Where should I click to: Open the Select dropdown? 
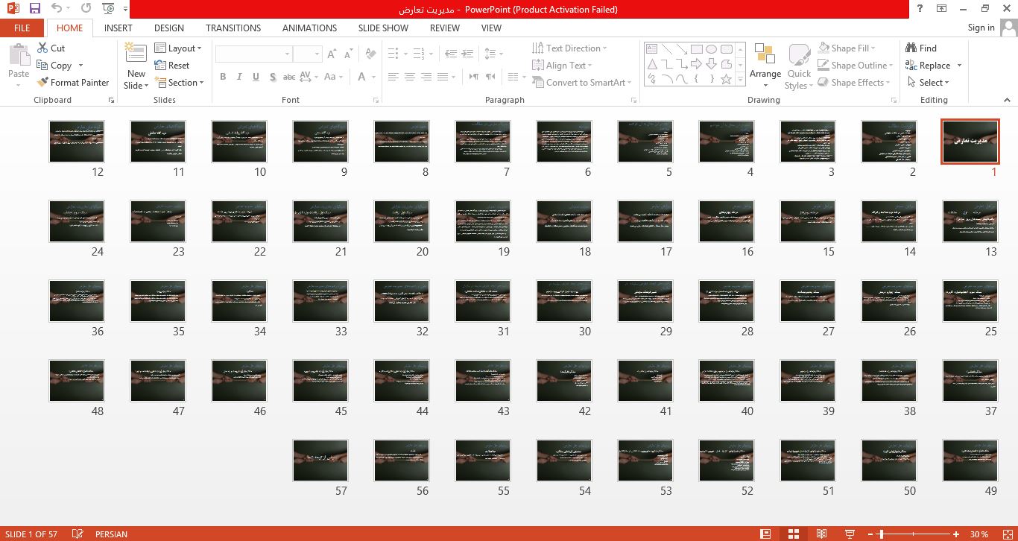929,83
